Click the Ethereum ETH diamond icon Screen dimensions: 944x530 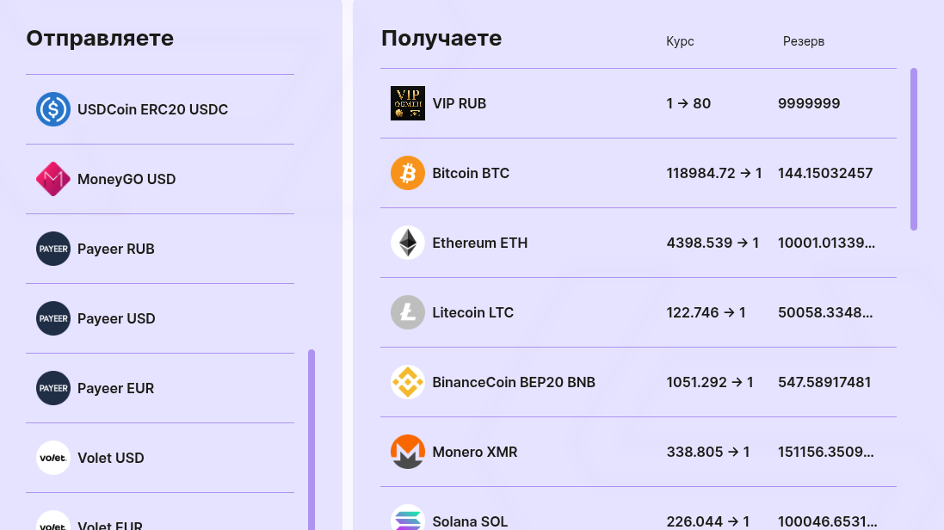pos(408,243)
